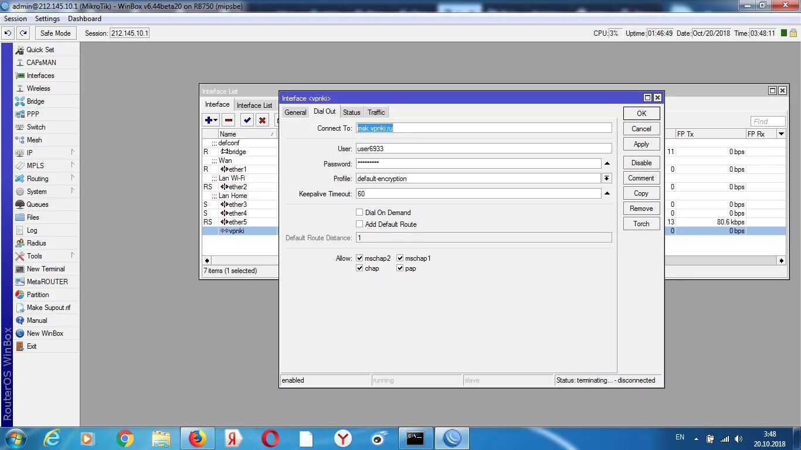Expand System submenu in sidebar
The width and height of the screenshot is (801, 450).
tap(73, 190)
